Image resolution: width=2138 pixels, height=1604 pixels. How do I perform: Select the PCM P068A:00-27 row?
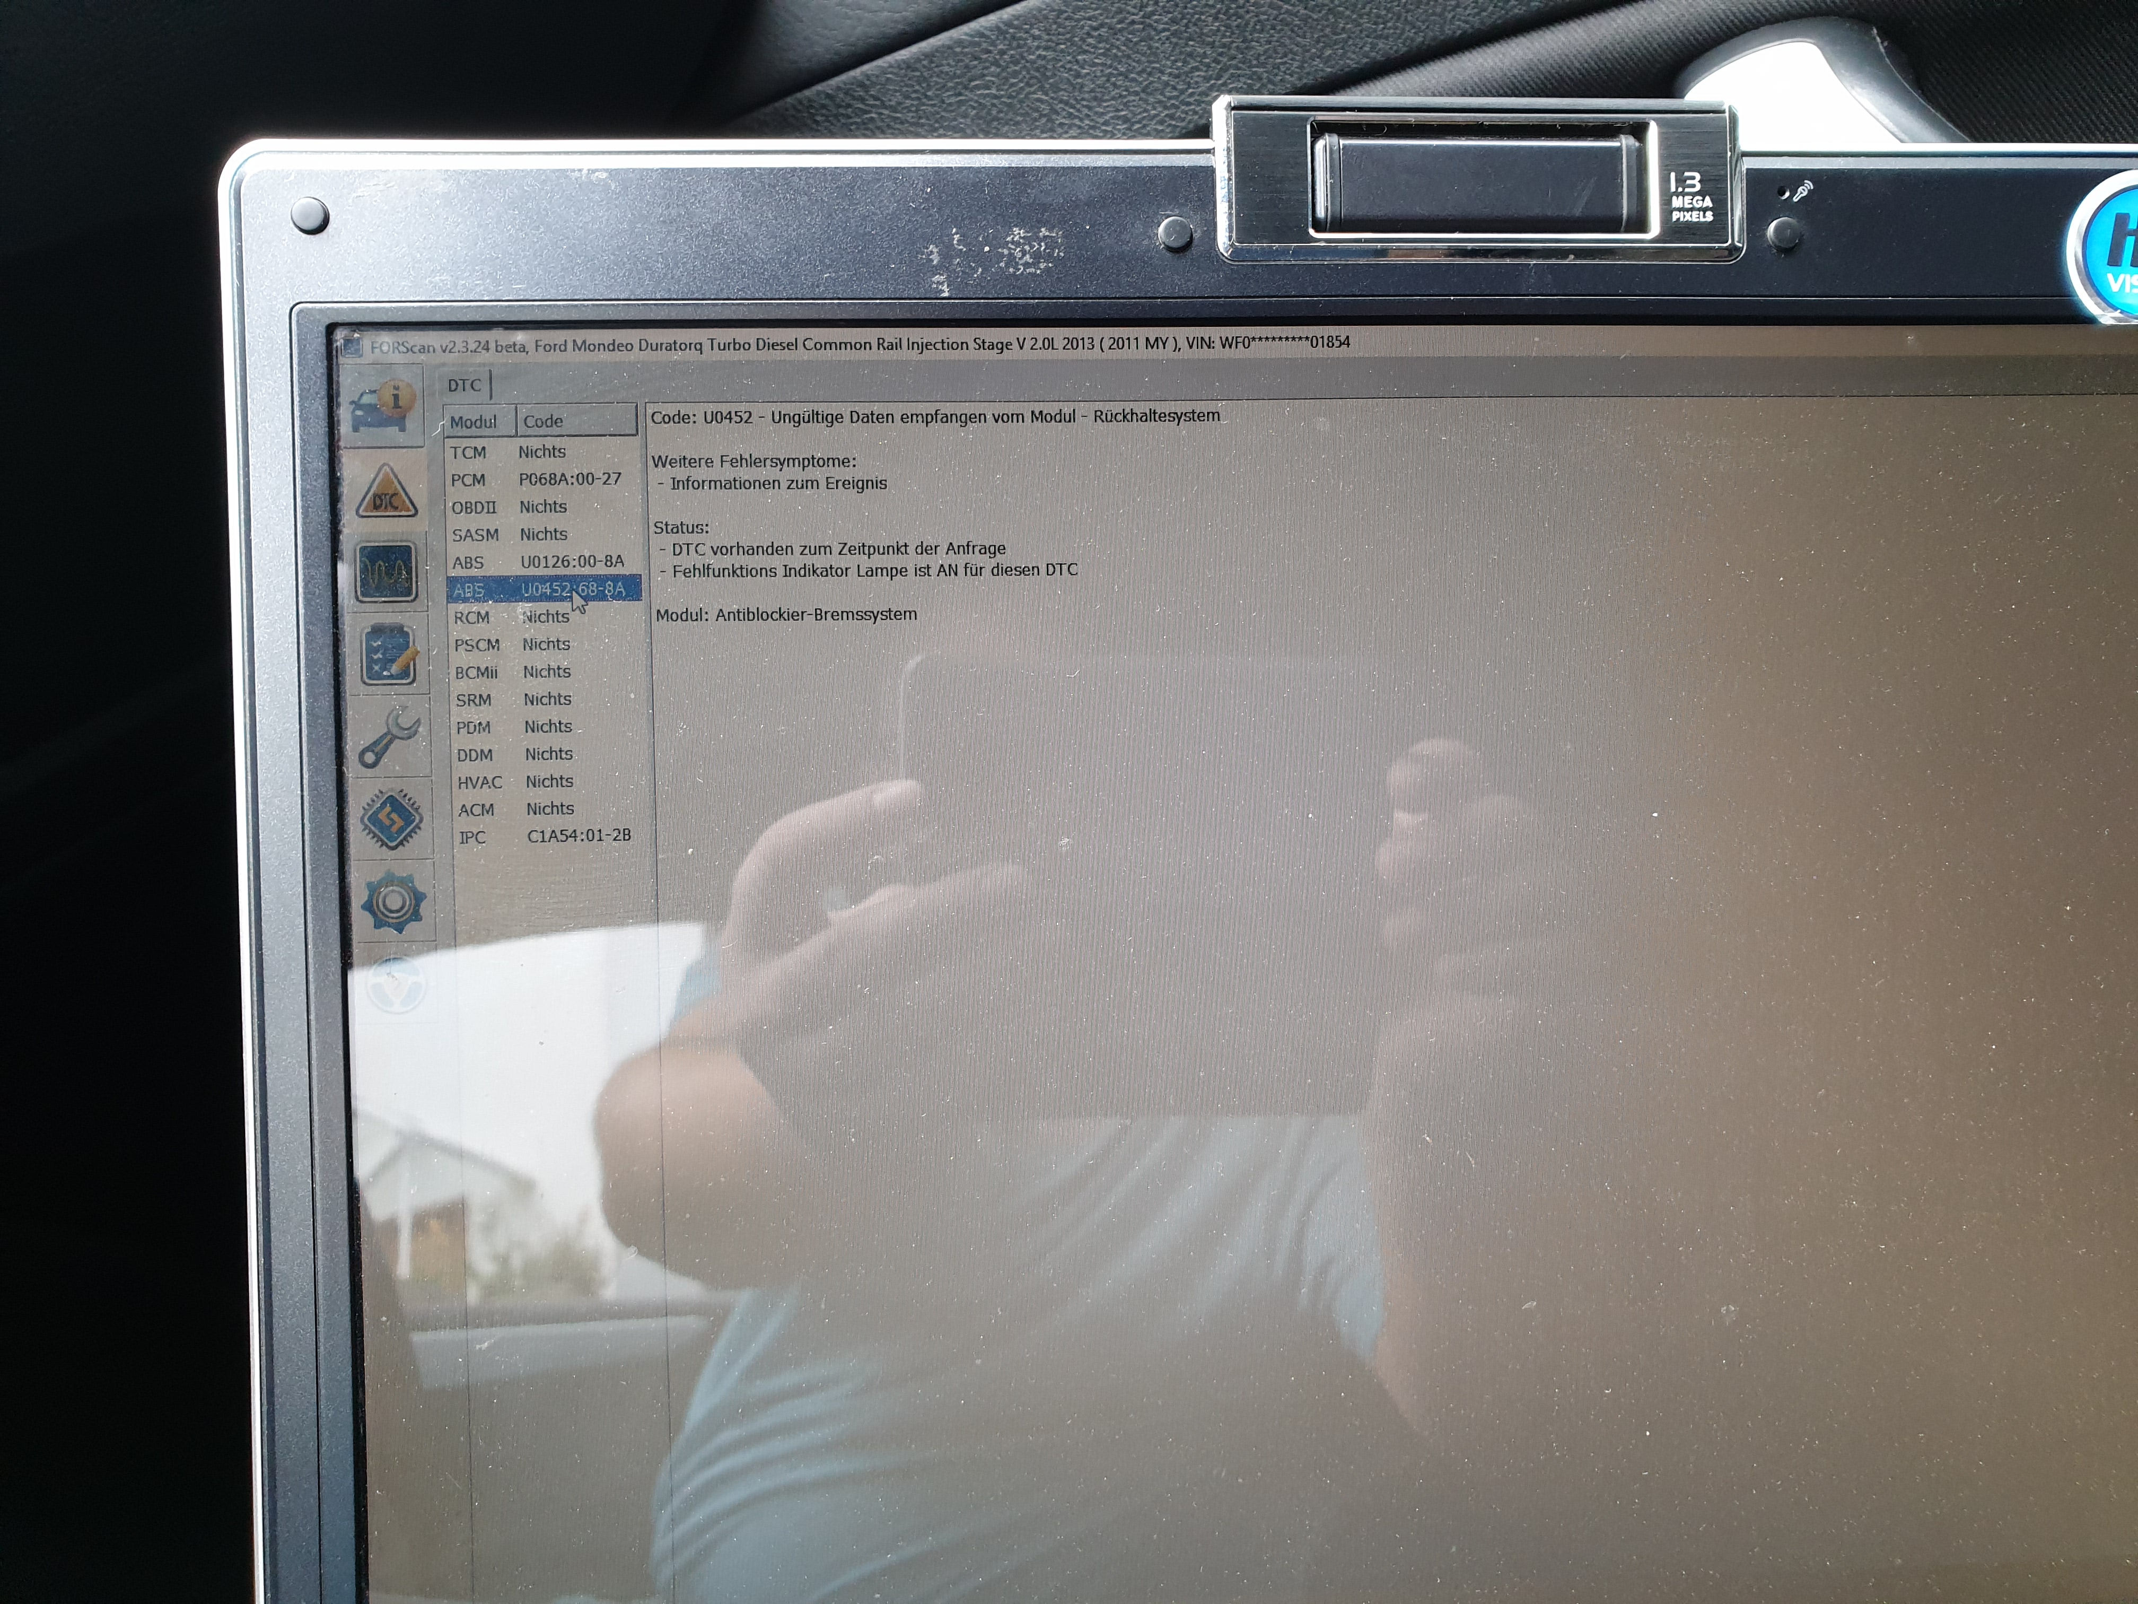pos(541,480)
